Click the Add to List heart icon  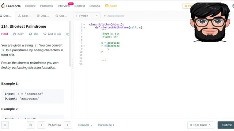(x=45, y=34)
